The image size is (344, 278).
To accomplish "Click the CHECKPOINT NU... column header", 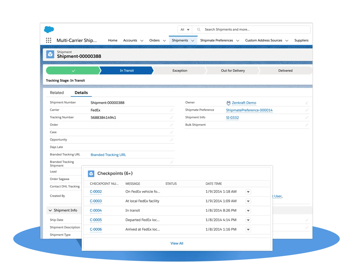I will coord(104,184).
